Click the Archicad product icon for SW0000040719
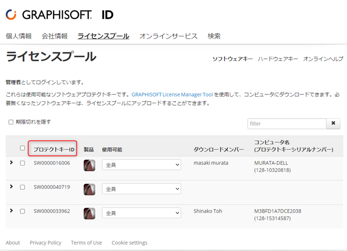Viewport: 347px width, 251px height. [89, 189]
